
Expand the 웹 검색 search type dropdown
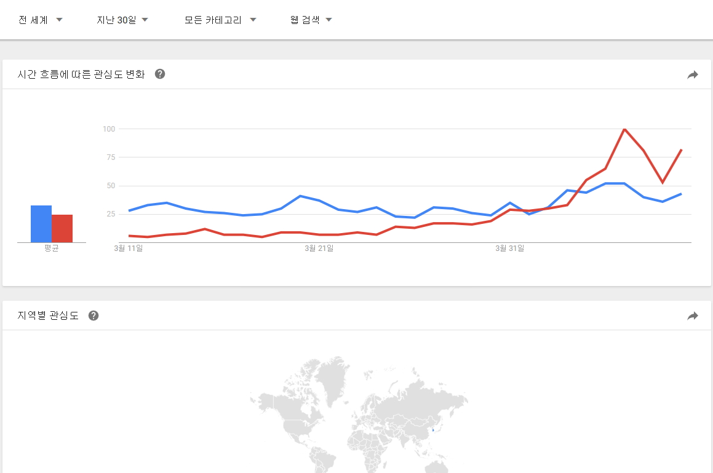[311, 20]
